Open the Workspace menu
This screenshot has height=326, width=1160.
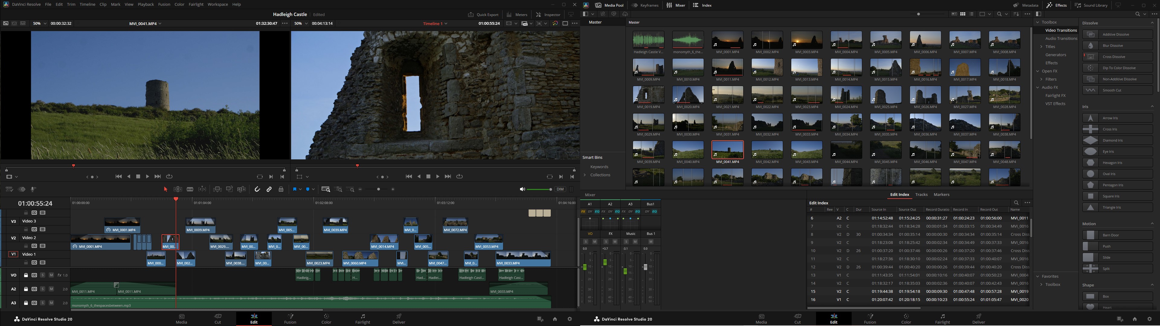point(218,5)
